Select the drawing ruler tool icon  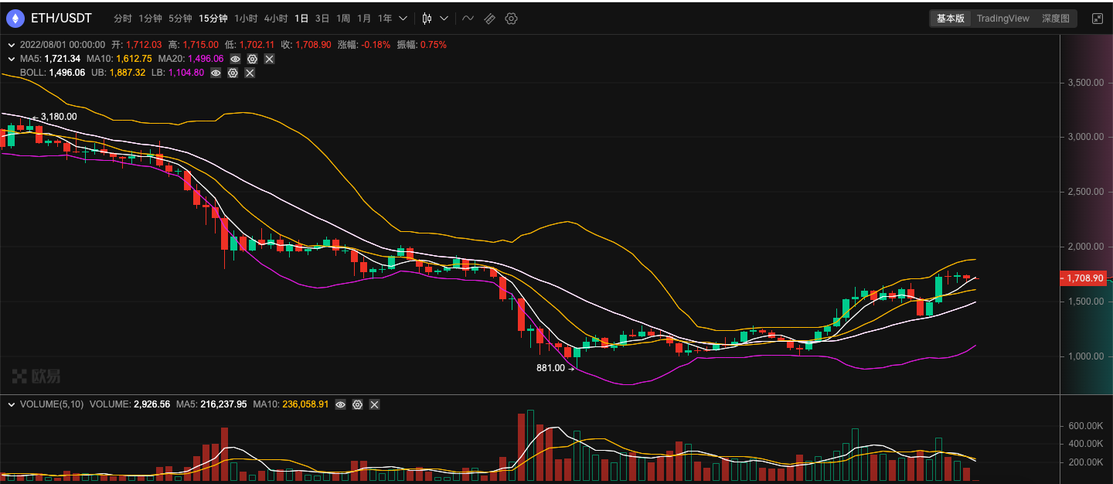coord(489,19)
